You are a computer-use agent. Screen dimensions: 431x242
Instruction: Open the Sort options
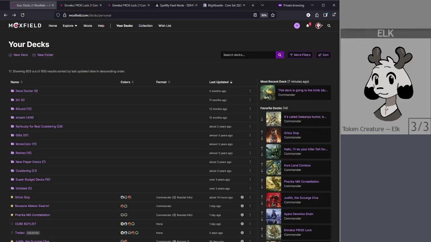(x=323, y=55)
